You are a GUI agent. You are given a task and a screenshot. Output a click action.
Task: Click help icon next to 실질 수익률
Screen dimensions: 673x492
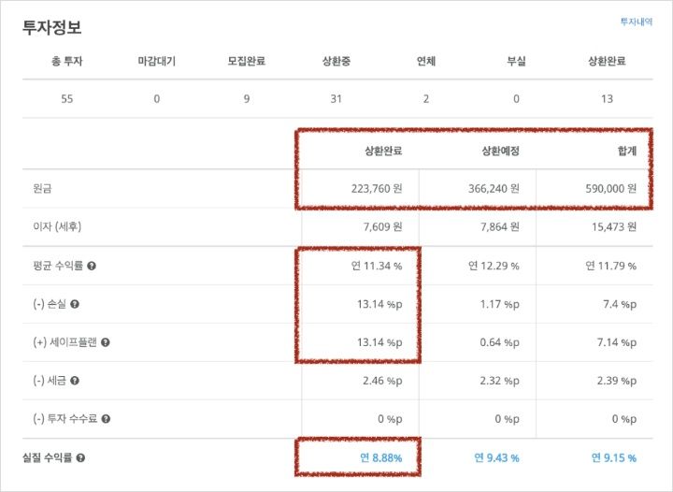click(x=80, y=458)
